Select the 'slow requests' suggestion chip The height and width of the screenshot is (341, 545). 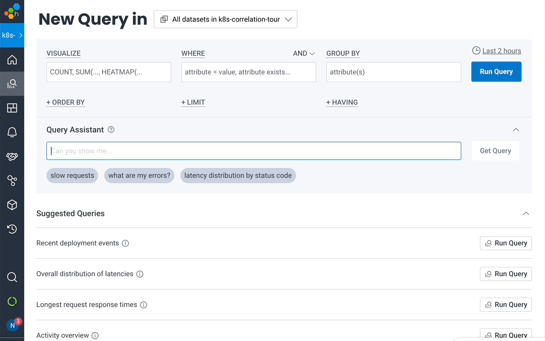coord(72,176)
